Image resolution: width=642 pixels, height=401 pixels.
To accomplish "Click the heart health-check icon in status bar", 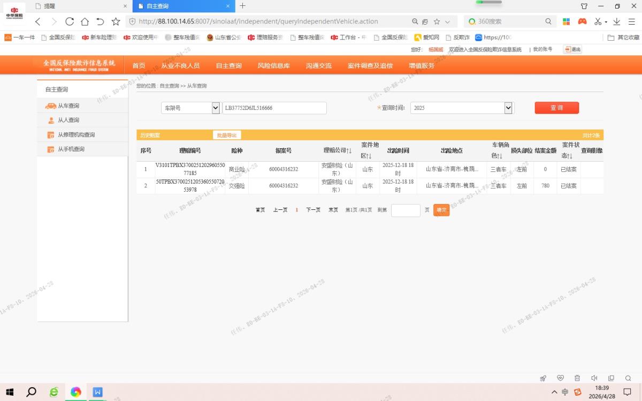I will (560, 378).
